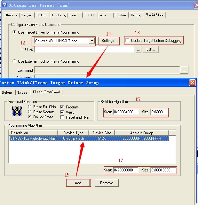Click the LOAD download function icon

tap(17, 112)
